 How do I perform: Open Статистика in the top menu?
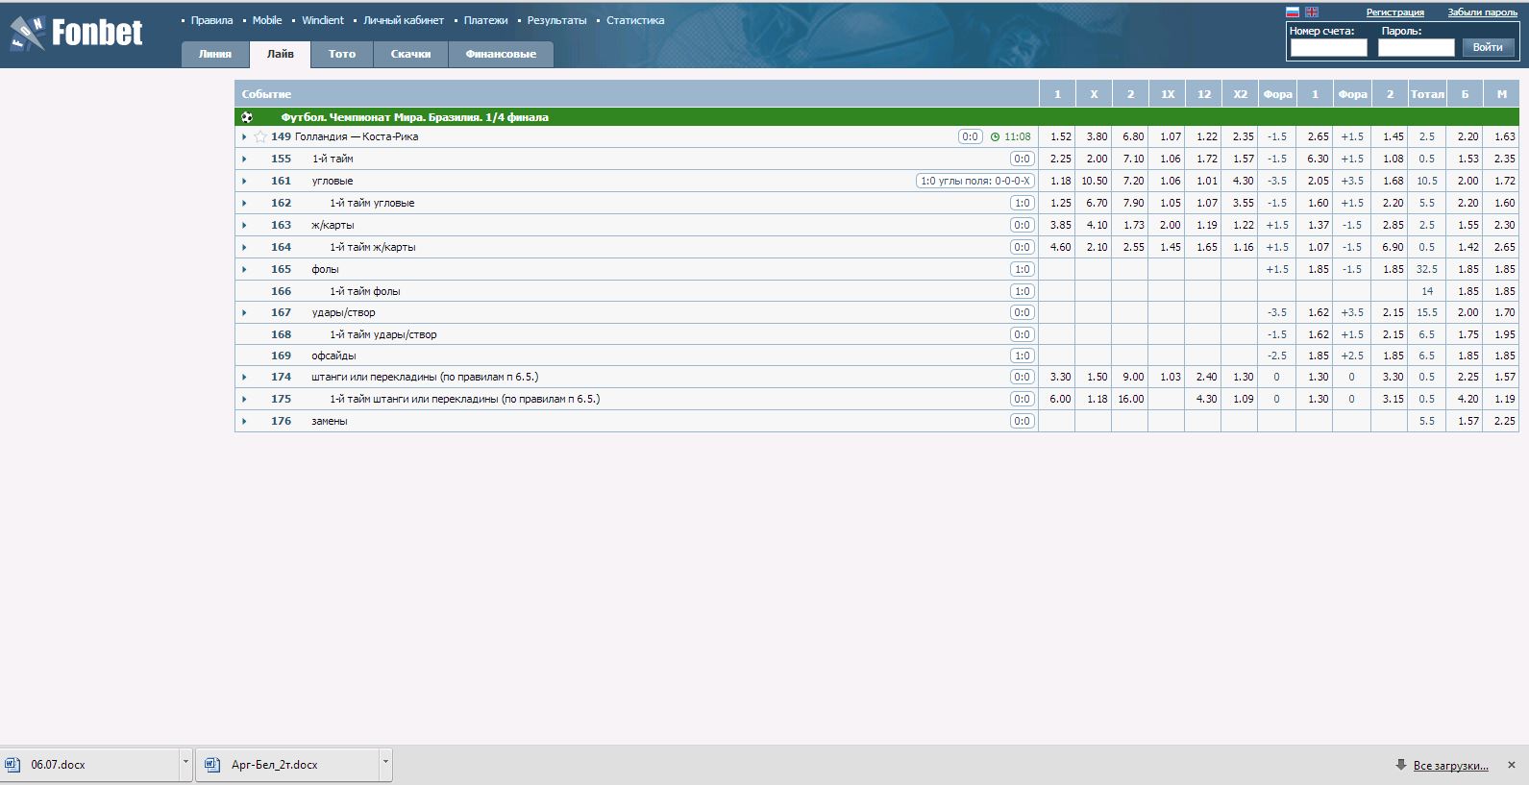click(635, 20)
